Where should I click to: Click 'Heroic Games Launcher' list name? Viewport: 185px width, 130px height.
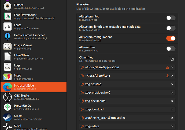pyautogui.click(x=29, y=35)
